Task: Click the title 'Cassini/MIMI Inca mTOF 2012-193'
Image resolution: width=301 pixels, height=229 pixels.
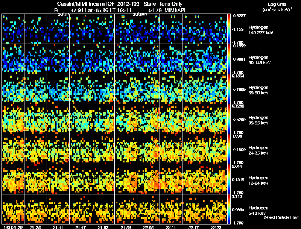Action: point(98,4)
